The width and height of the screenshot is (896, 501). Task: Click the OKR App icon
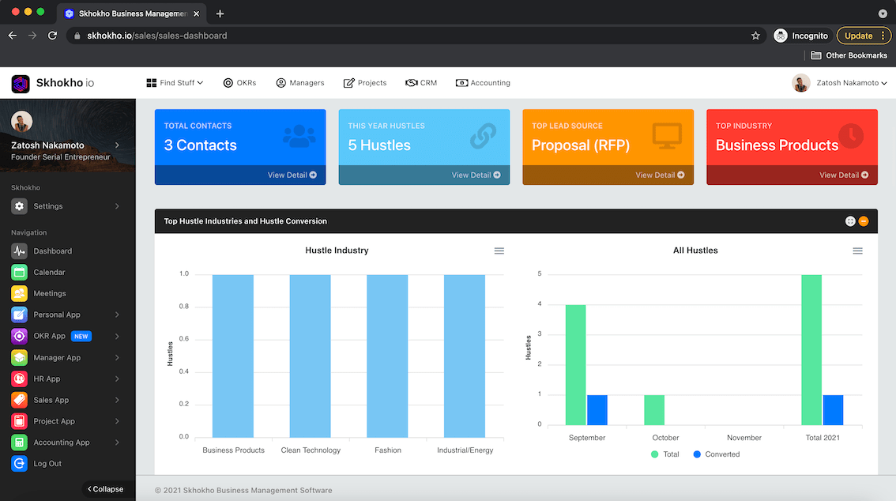20,336
